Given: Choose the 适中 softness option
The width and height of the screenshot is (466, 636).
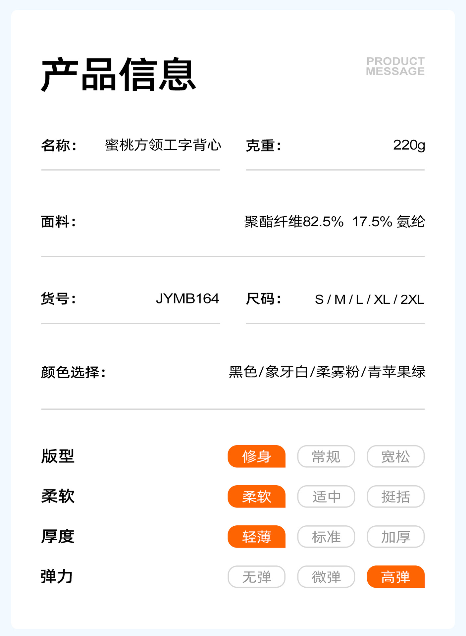Looking at the screenshot, I should pyautogui.click(x=326, y=496).
